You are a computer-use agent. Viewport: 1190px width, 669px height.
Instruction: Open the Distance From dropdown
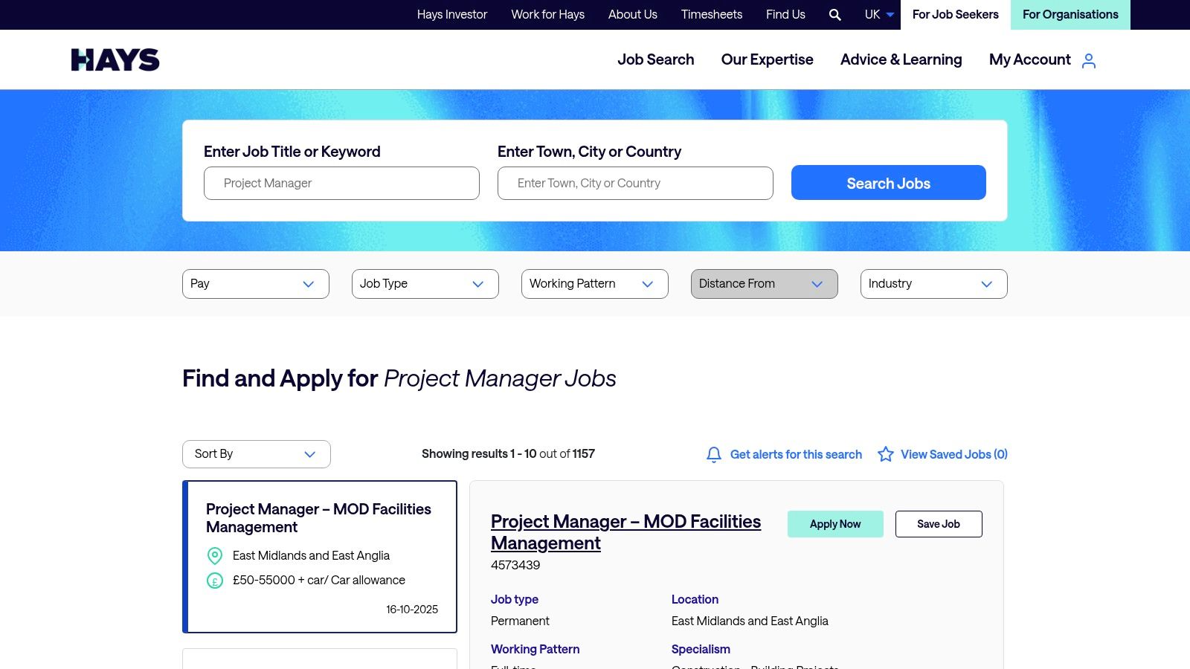765,284
